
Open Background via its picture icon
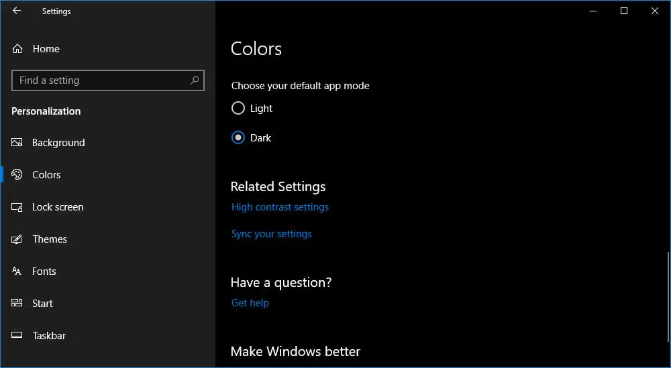coord(17,143)
